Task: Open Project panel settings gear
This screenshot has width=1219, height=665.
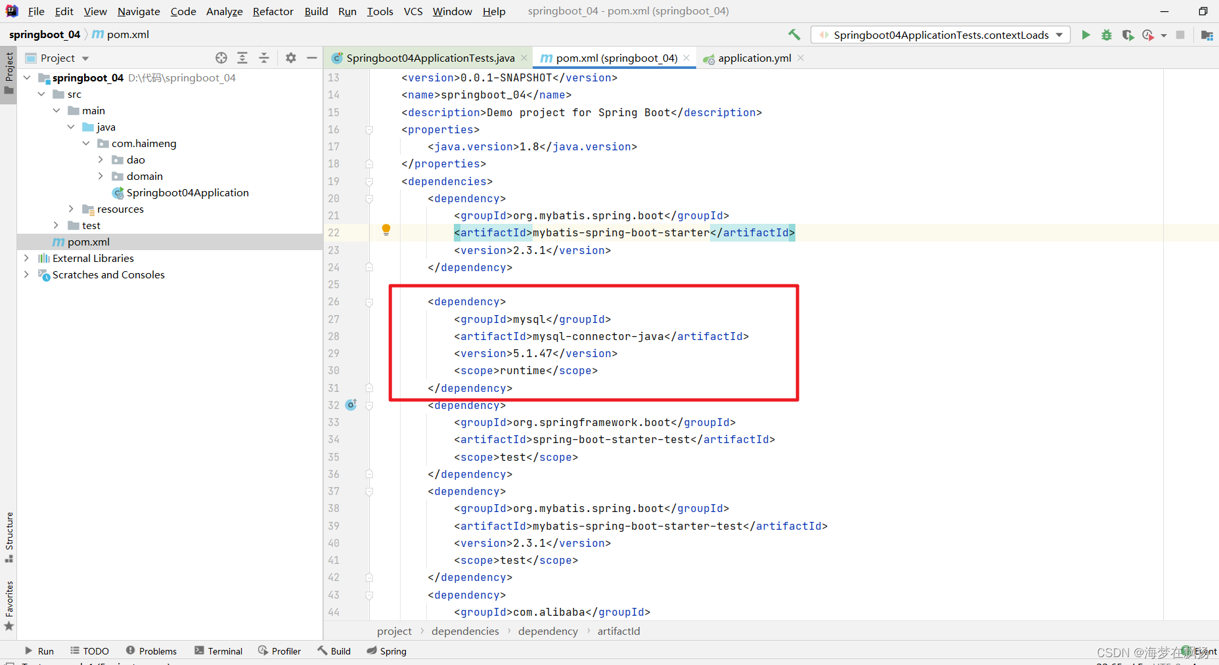Action: click(291, 58)
